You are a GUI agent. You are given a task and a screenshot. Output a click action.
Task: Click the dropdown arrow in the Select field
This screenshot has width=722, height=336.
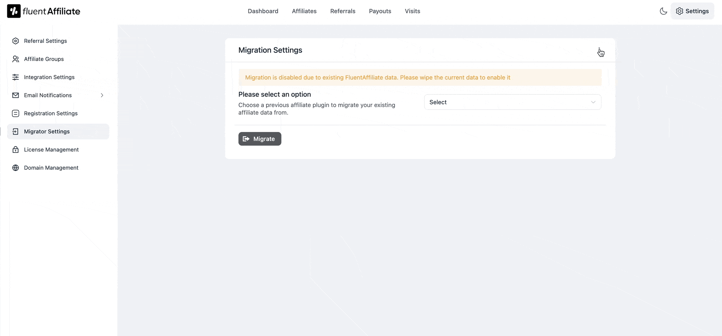[x=593, y=102]
